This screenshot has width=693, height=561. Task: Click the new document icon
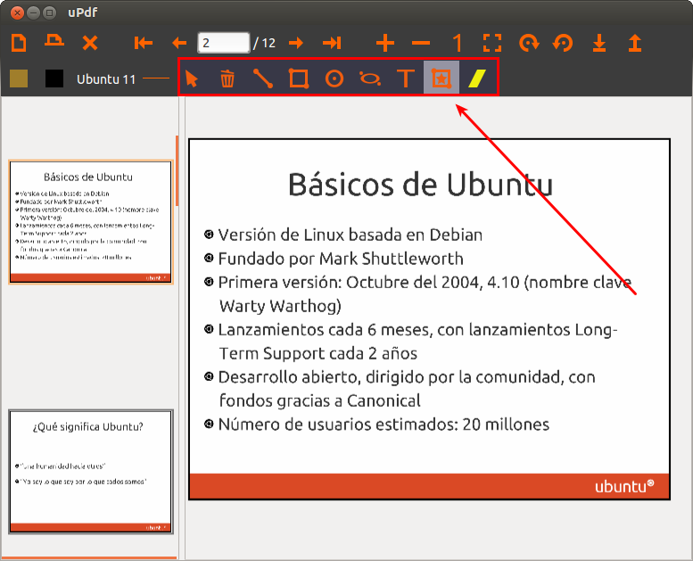click(x=19, y=43)
